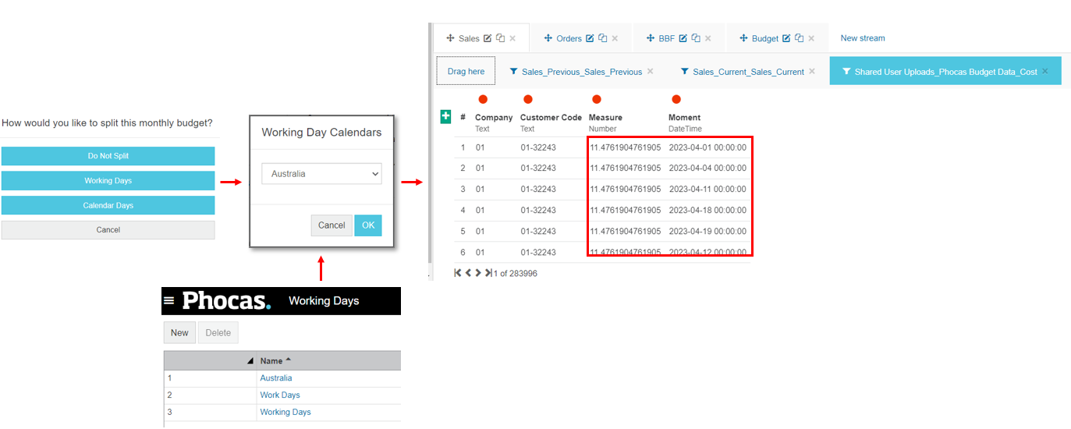
Task: Click the move handle on Sales tab
Action: (x=450, y=38)
